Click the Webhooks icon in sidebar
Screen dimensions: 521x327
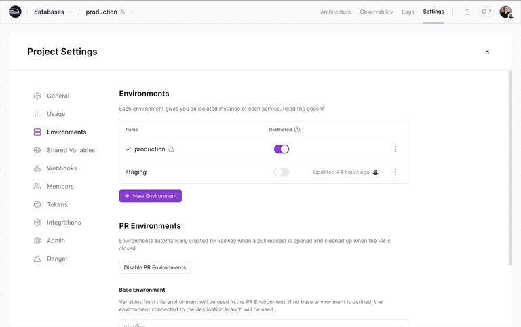pos(37,168)
